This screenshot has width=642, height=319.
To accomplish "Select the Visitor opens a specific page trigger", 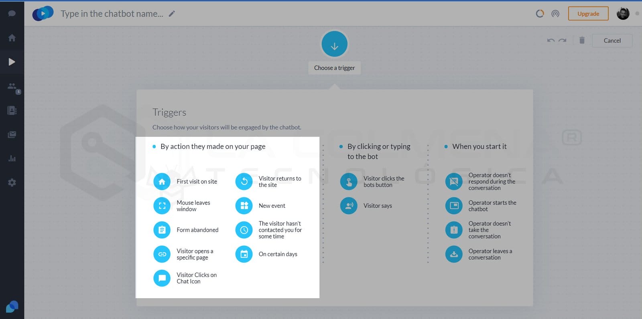I will (x=162, y=254).
